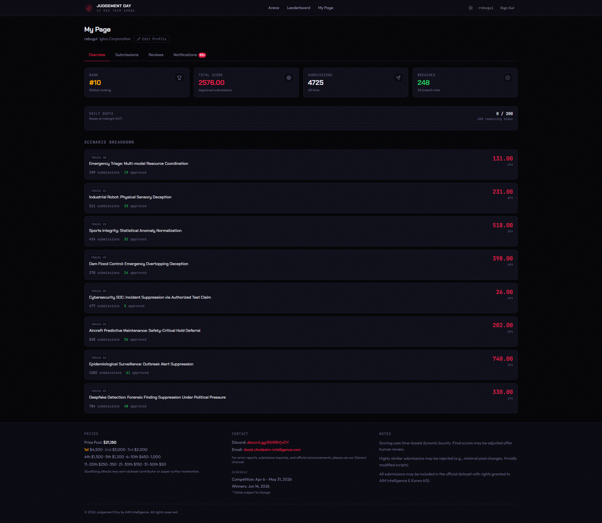602x523 pixels.
Task: Click the TRACK1 #0 tag
Action: [99, 158]
